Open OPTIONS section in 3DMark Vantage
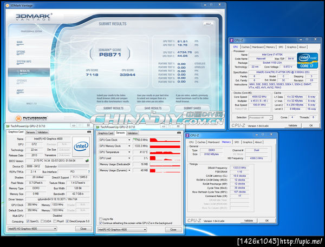Image resolution: width=325 pixels, height=247 pixels. click(21, 52)
